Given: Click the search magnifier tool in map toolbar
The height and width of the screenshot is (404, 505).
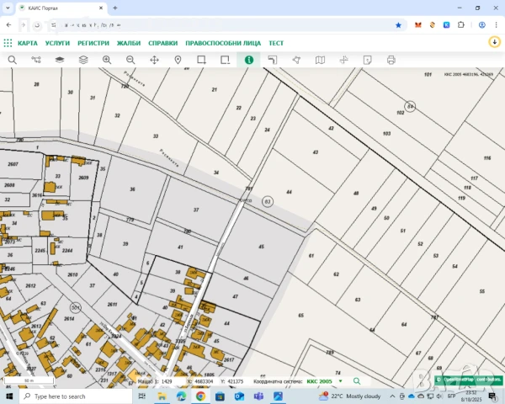Looking at the screenshot, I should pos(12,60).
